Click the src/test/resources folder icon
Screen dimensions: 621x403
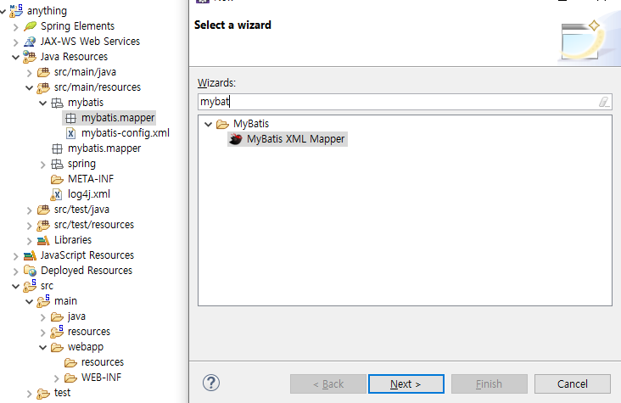tap(43, 225)
